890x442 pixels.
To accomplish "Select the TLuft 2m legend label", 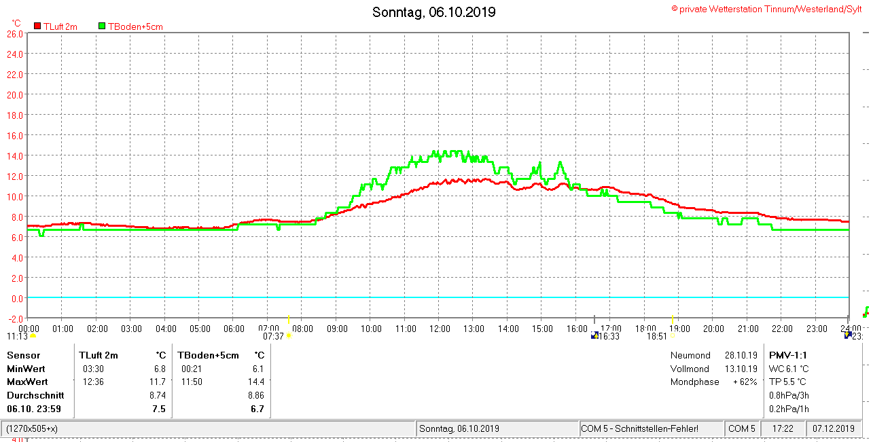I will pos(60,26).
